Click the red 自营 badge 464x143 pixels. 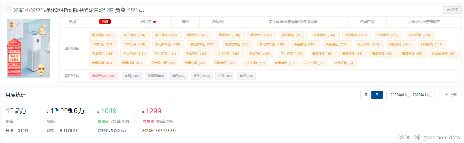(105, 22)
